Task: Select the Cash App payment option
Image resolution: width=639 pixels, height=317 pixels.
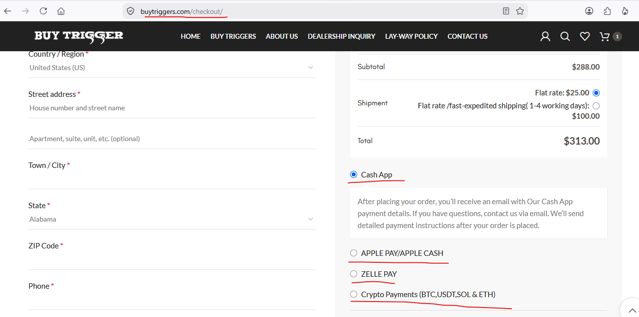Action: (x=354, y=174)
